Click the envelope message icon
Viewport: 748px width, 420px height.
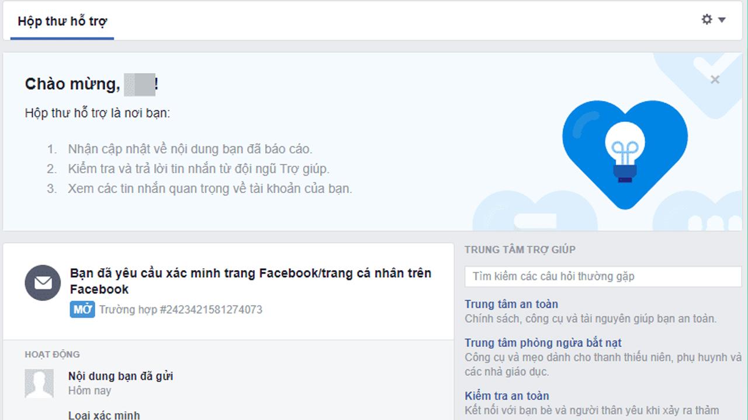(x=43, y=283)
